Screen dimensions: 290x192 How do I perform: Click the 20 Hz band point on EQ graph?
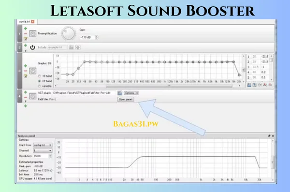tap(67, 74)
